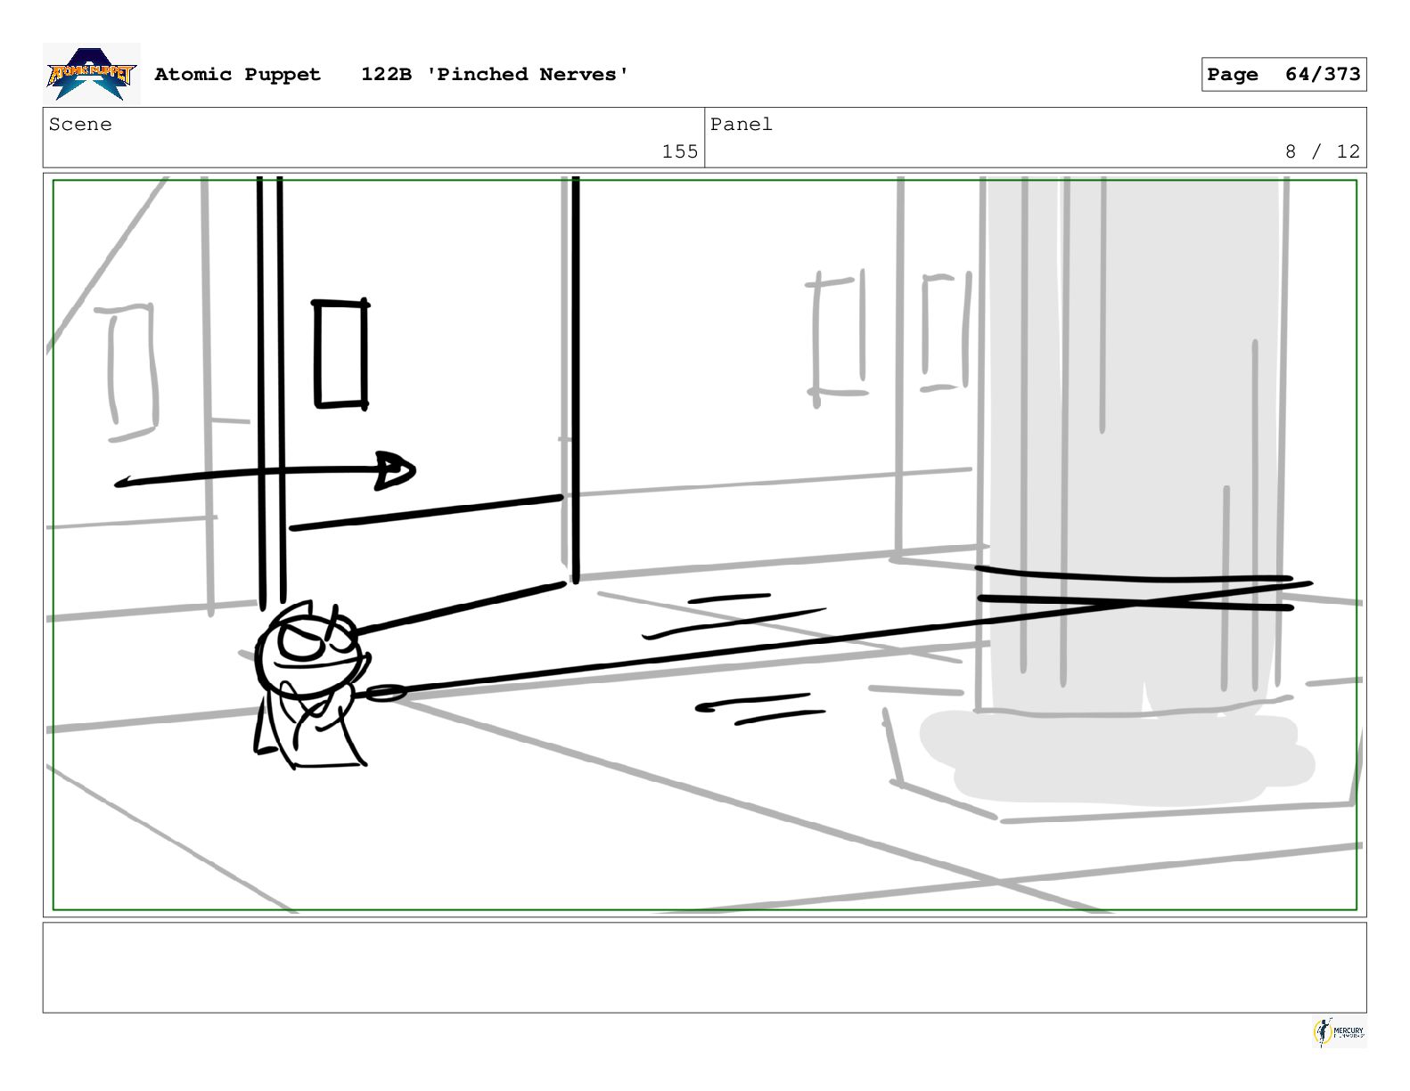Viewport: 1410px width, 1091px height.
Task: Click the storyboard panel drawing
Action: point(704,544)
